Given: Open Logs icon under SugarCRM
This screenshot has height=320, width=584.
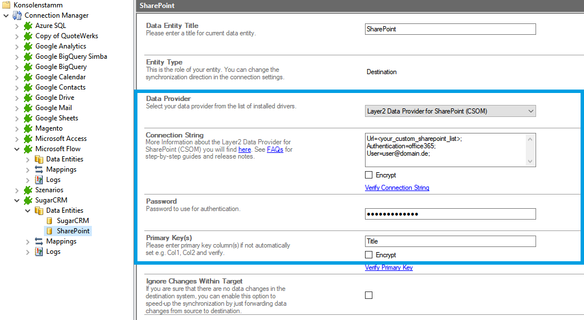Looking at the screenshot, I should [x=39, y=252].
